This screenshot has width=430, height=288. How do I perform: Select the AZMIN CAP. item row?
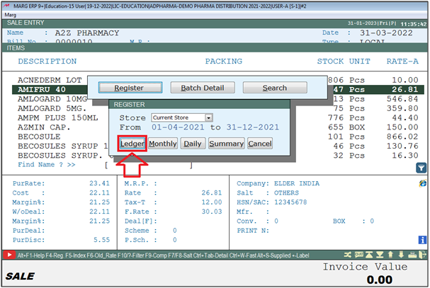point(218,127)
